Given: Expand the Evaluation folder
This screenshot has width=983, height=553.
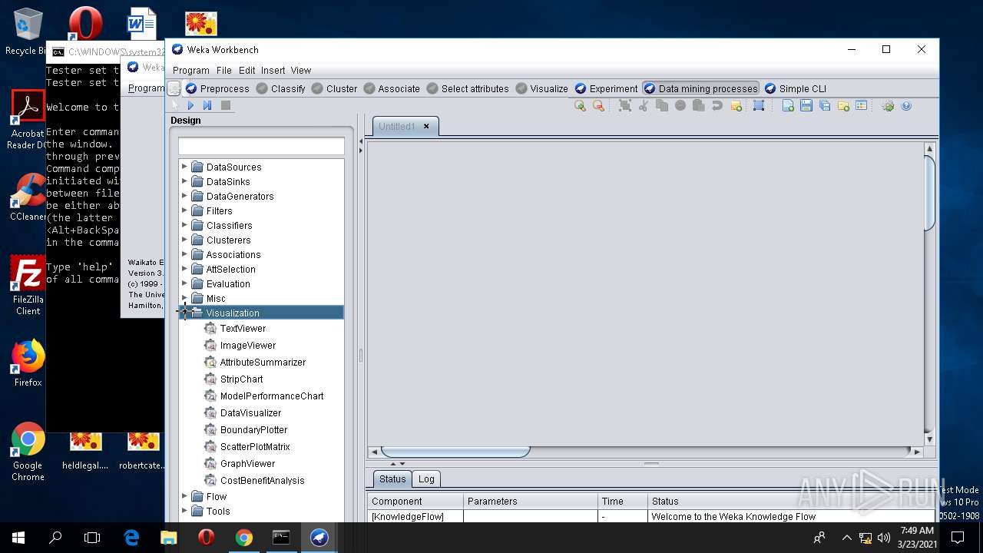Looking at the screenshot, I should pyautogui.click(x=184, y=283).
